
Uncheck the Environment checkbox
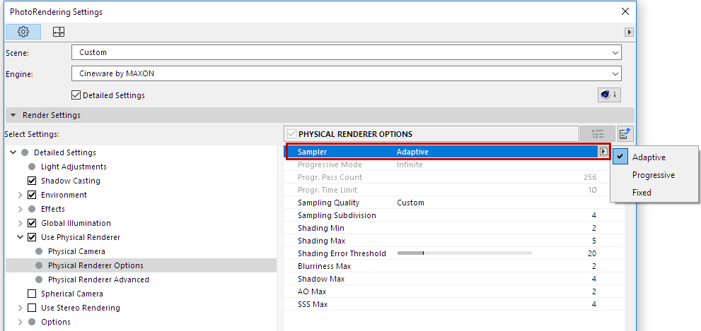click(32, 195)
